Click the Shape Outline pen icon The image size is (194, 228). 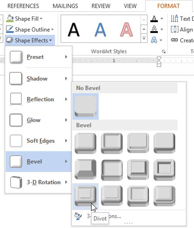pos(10,29)
